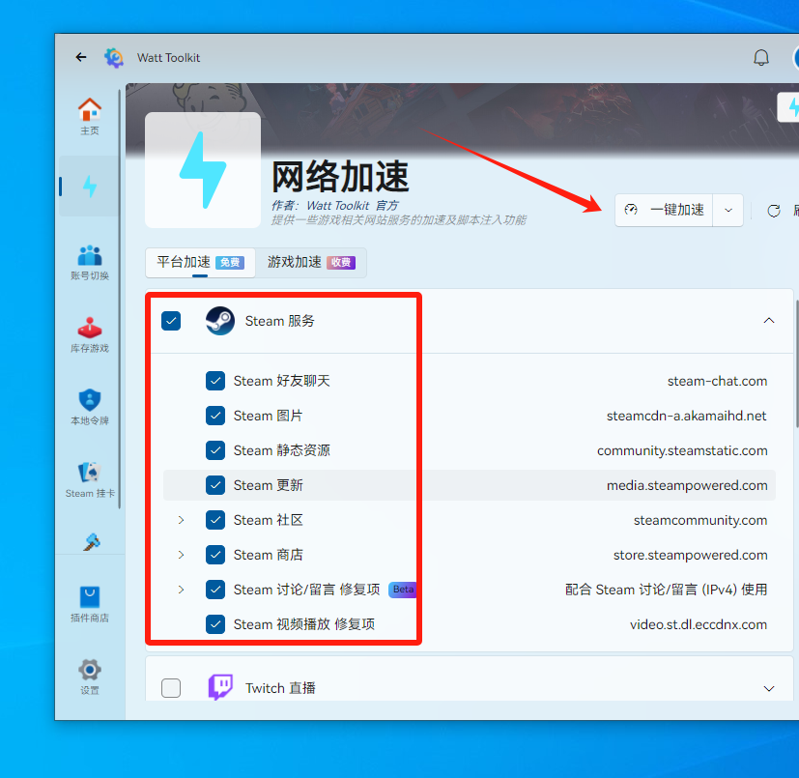Viewport: 799px width, 778px height.
Task: Toggle Steam 视频播放 修复项 checkbox
Action: click(x=215, y=624)
